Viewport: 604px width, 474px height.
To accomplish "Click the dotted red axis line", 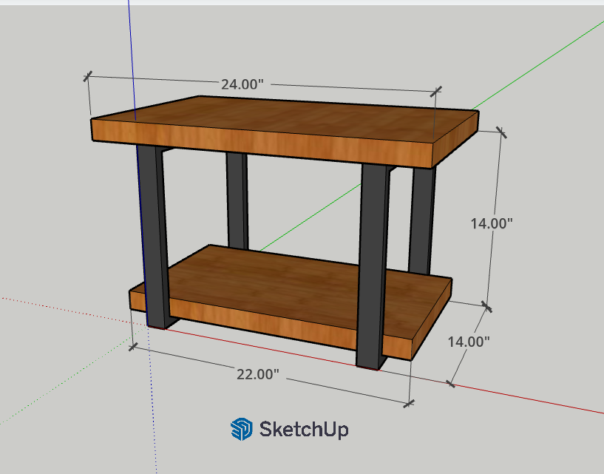I will (x=59, y=309).
